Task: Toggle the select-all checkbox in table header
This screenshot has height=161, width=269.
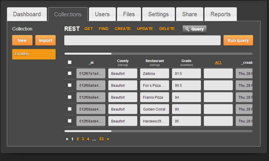Action: coord(69,62)
